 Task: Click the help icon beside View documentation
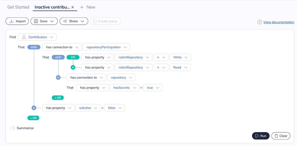pos(260,22)
